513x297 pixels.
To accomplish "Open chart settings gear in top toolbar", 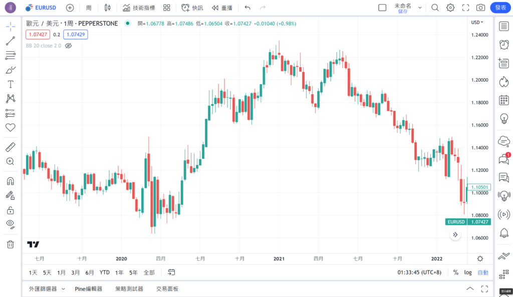I will point(450,8).
